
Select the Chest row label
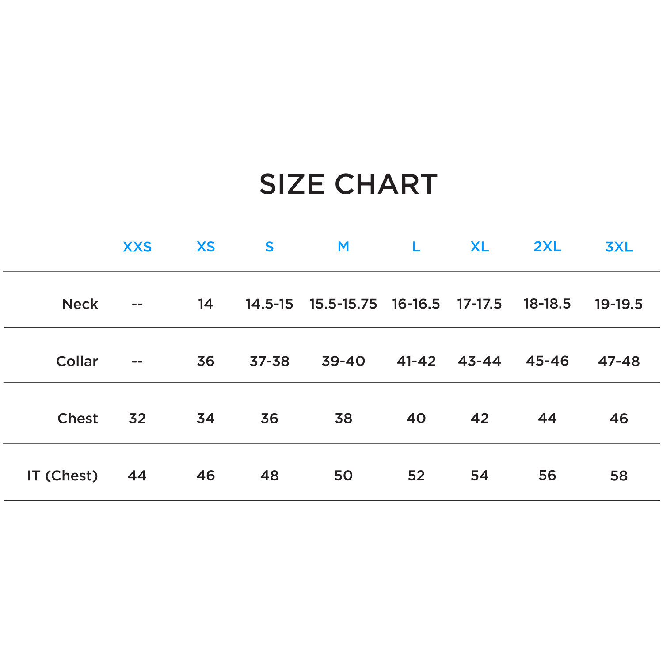(x=78, y=418)
